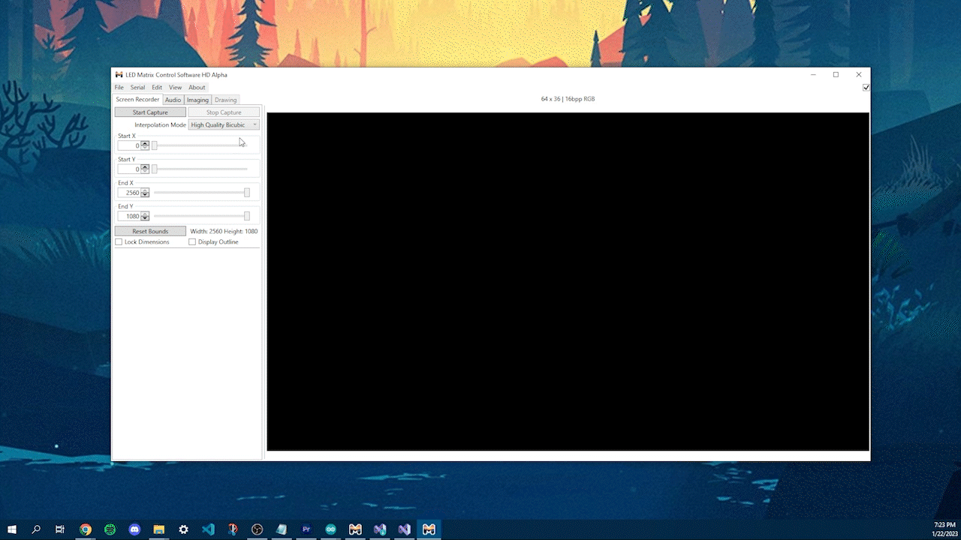Open the About menu
Screen dimensions: 961x540
coord(197,88)
